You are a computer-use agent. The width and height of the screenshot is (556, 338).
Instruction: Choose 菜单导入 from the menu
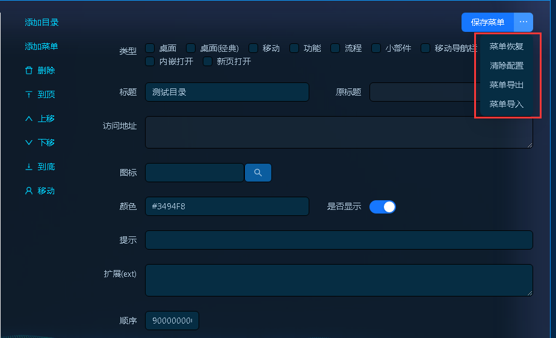(506, 104)
